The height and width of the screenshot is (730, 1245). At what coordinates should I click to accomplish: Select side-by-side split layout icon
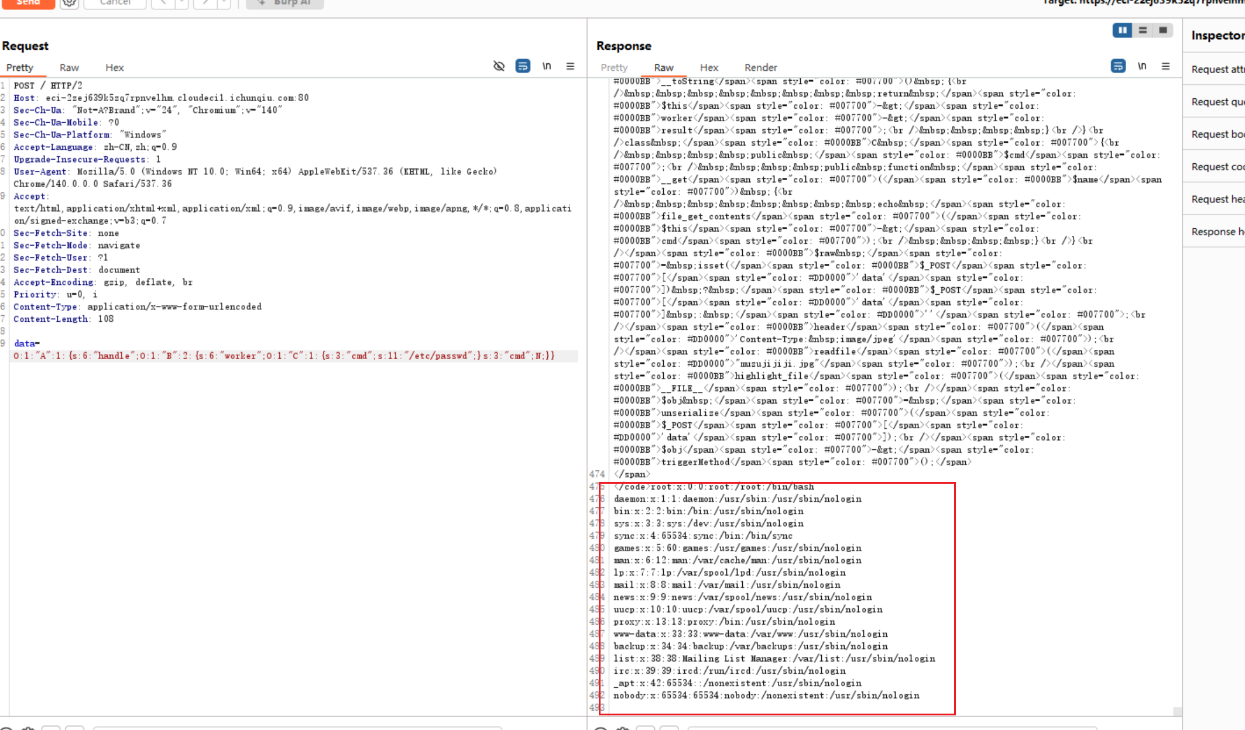1122,30
